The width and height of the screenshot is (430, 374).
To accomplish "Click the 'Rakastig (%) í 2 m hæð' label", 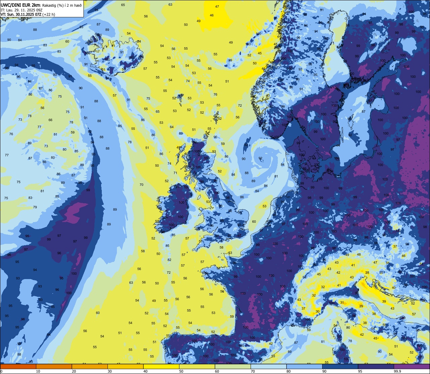I will click(62, 5).
